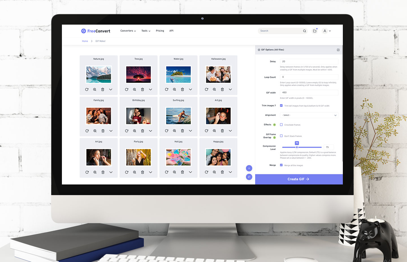
Task: Uncheck the Trim images checkbox
Action: pos(281,106)
